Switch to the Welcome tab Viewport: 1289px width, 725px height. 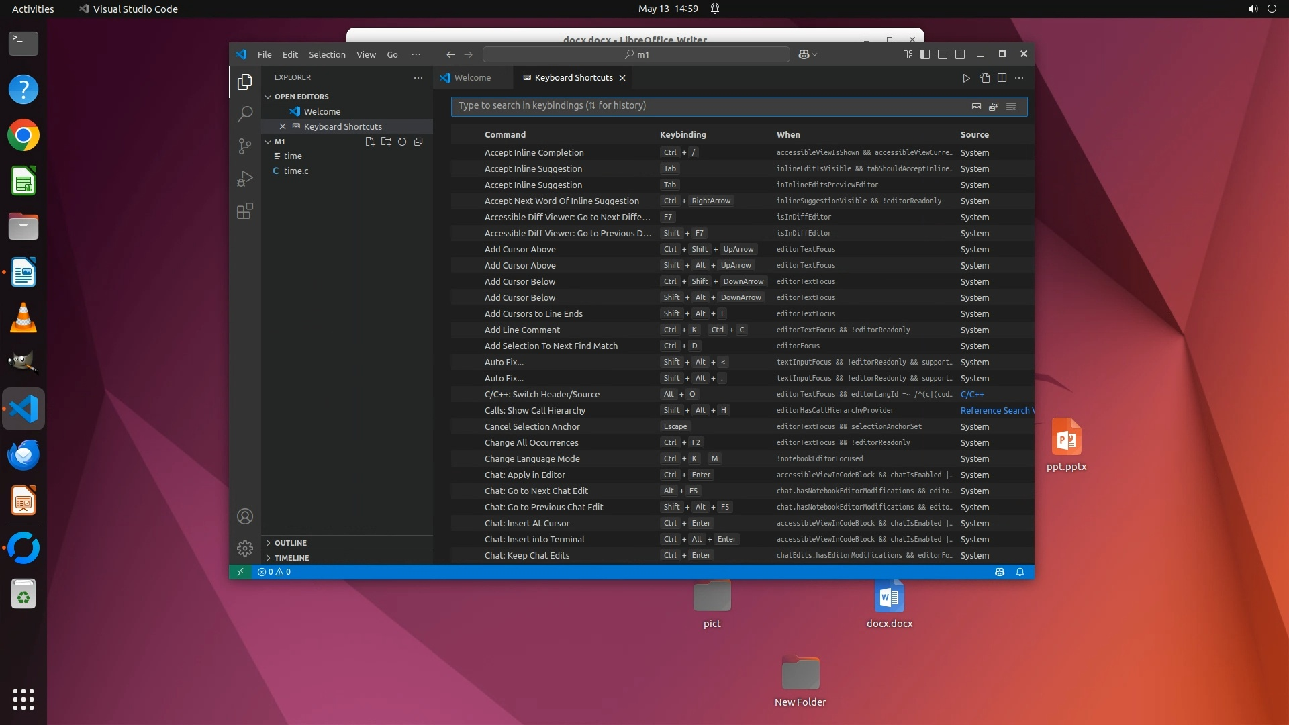point(472,78)
